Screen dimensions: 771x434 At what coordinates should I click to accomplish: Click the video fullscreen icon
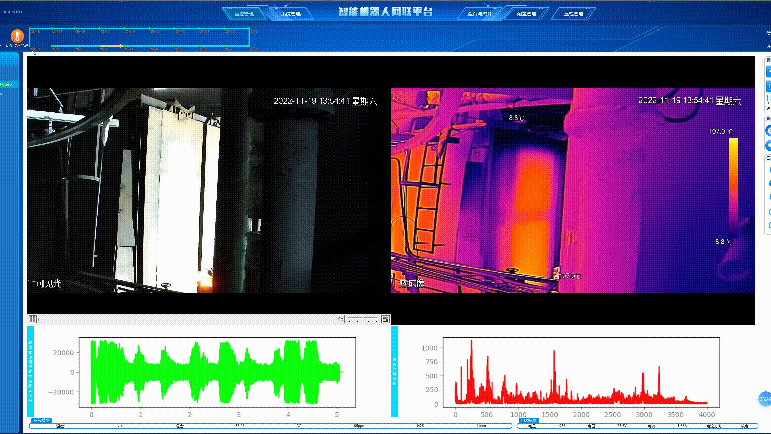[x=385, y=319]
